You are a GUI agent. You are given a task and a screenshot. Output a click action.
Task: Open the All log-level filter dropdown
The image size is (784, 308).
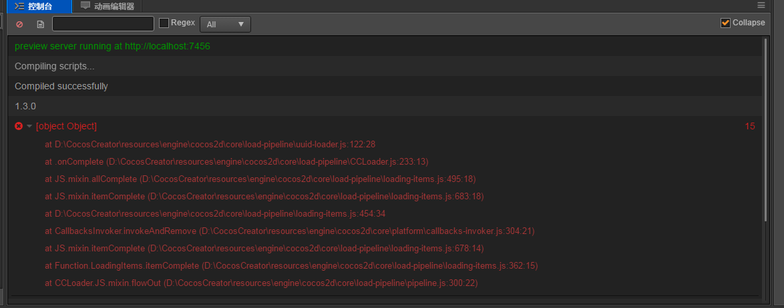coord(225,24)
